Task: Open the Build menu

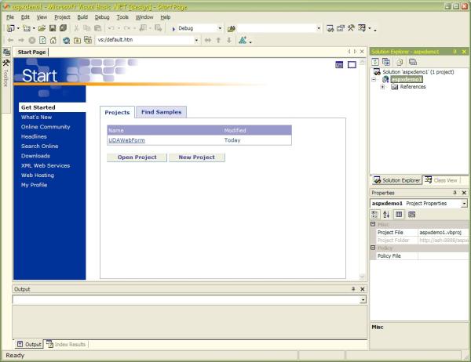Action: coord(82,17)
